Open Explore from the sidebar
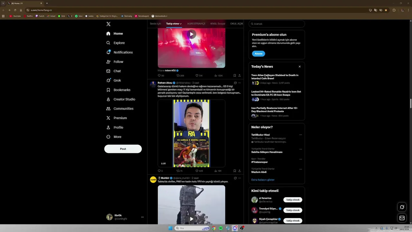The width and height of the screenshot is (412, 232). (x=115, y=43)
